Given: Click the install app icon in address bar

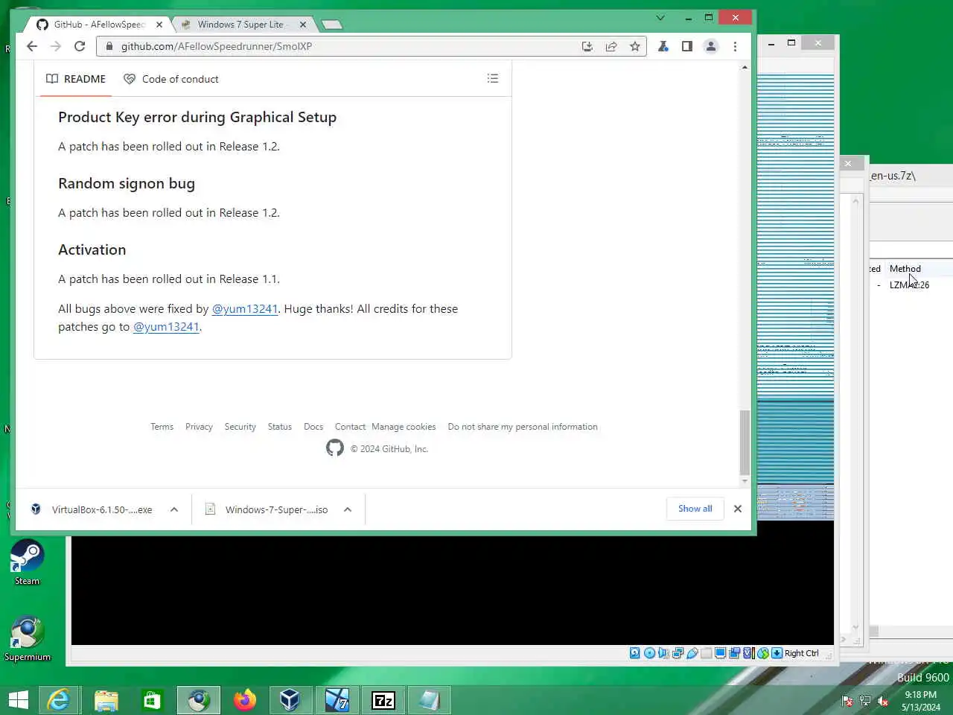Looking at the screenshot, I should tap(587, 46).
